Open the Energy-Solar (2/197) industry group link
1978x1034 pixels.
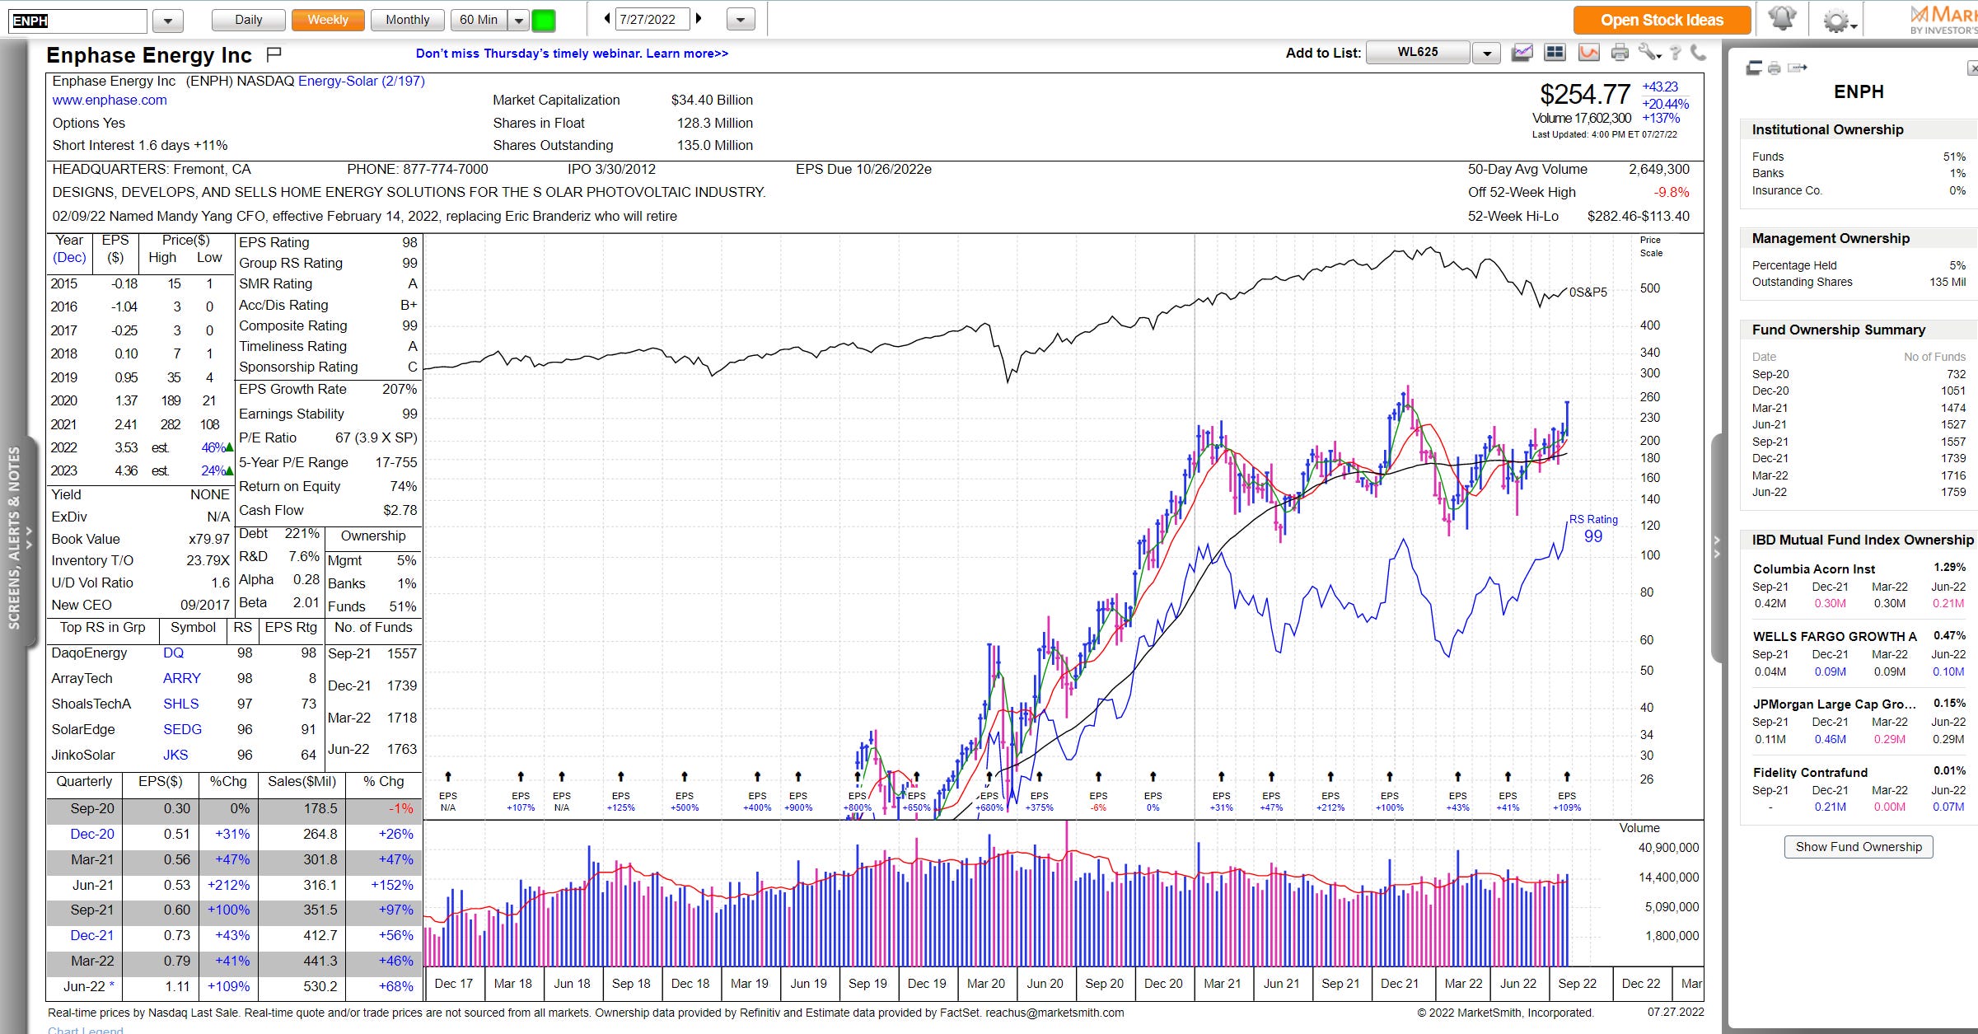[x=362, y=81]
